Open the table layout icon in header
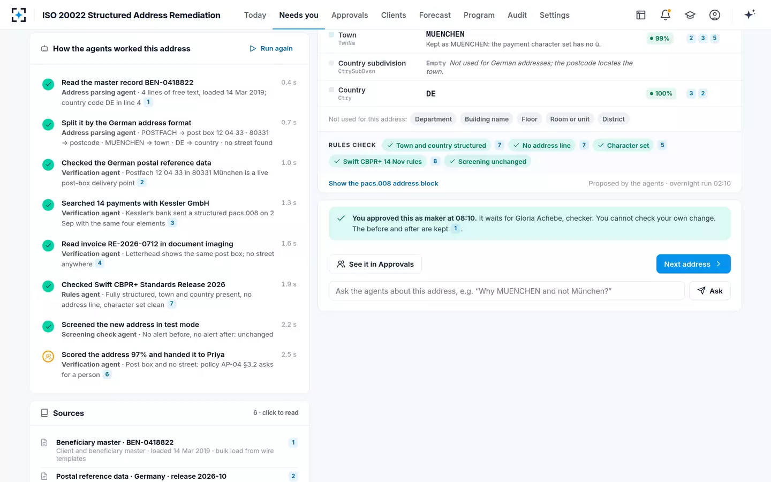This screenshot has width=771, height=482. tap(641, 15)
